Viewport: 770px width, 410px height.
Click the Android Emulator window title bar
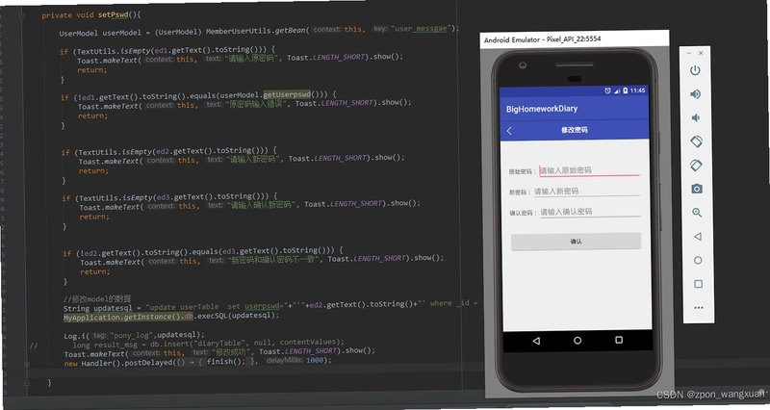(x=574, y=38)
